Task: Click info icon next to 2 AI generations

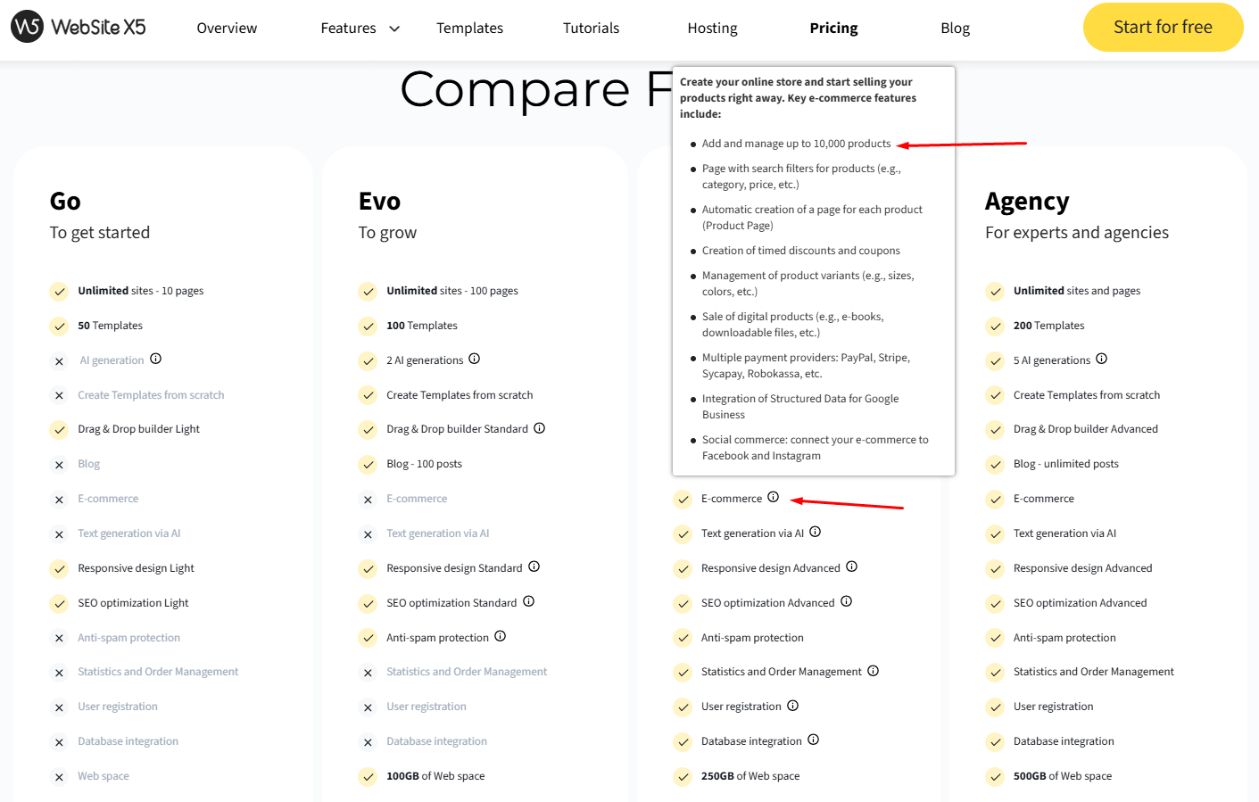Action: click(475, 359)
